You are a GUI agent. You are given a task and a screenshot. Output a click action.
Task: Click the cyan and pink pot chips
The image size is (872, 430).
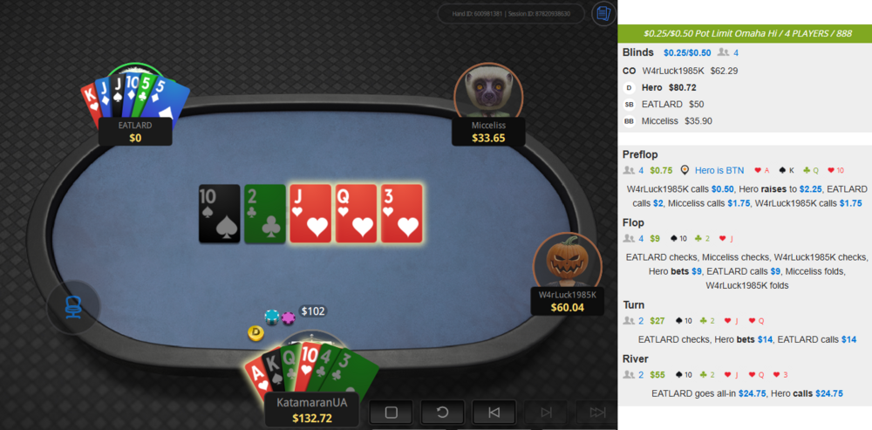(279, 317)
